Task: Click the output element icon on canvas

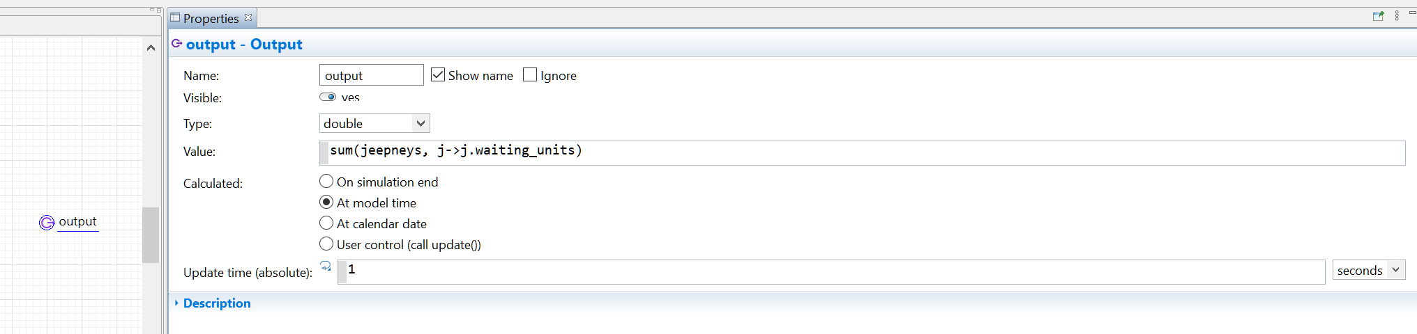Action: click(47, 223)
